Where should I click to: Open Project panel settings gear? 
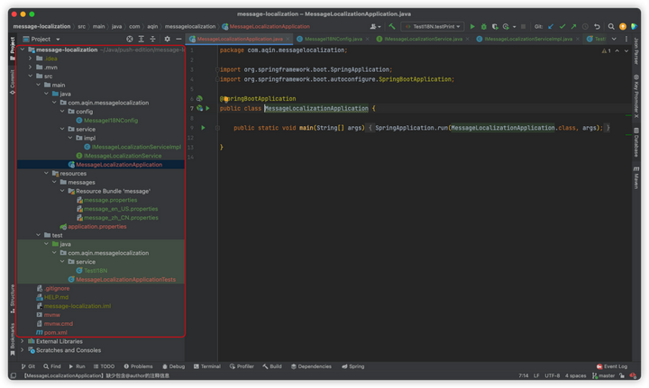tap(167, 39)
